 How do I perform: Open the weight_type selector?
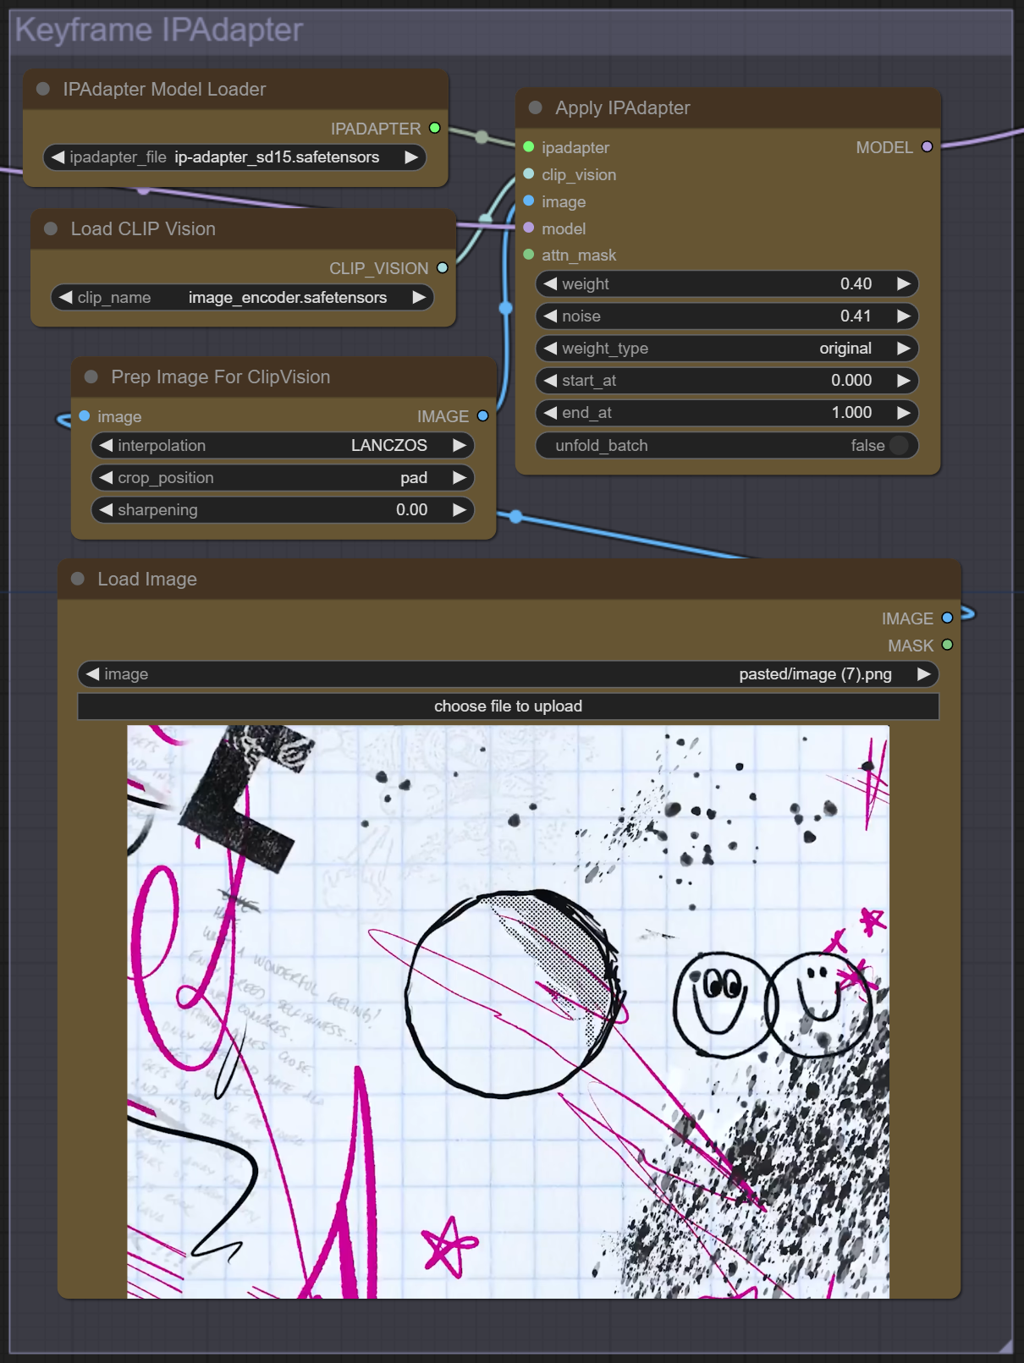pos(726,349)
